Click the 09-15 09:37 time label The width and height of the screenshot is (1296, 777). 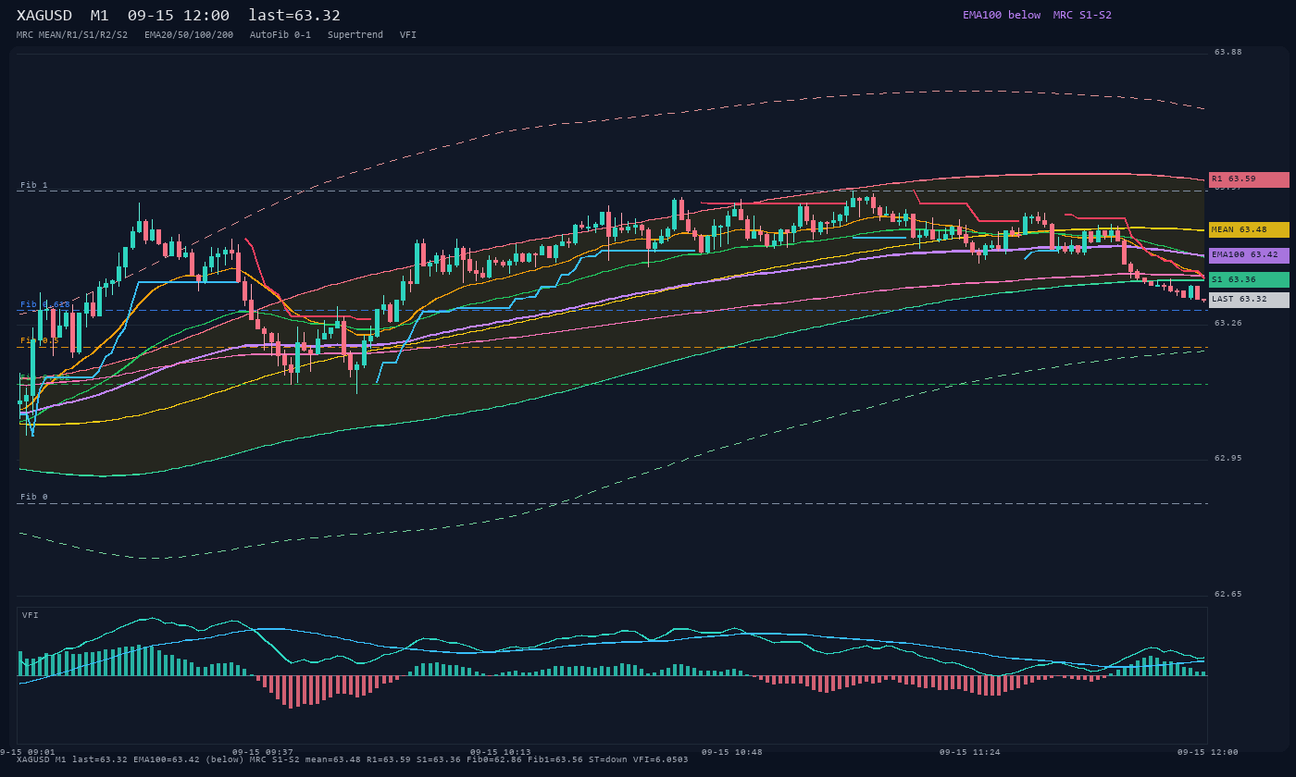263,752
